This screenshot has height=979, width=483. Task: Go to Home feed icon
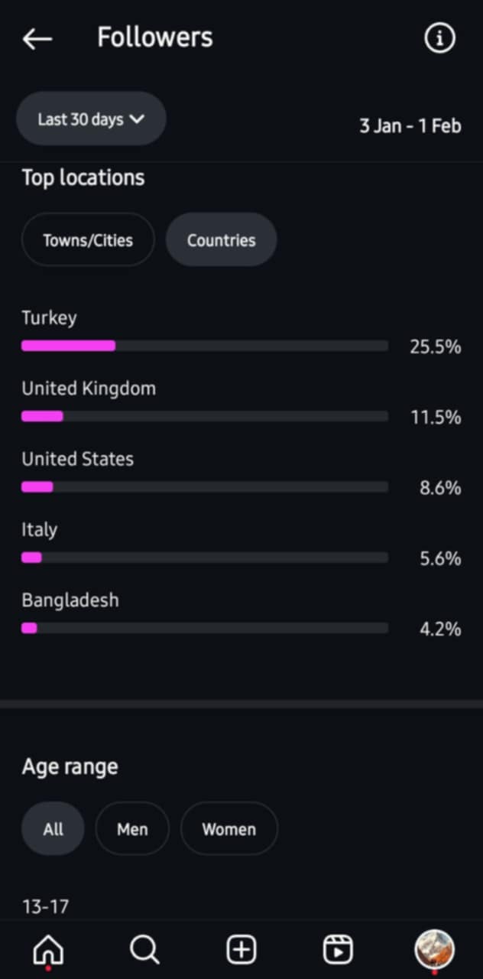48,950
